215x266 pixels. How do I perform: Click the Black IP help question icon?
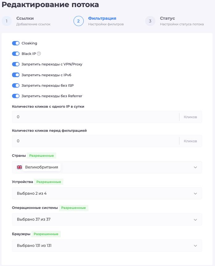(x=39, y=54)
